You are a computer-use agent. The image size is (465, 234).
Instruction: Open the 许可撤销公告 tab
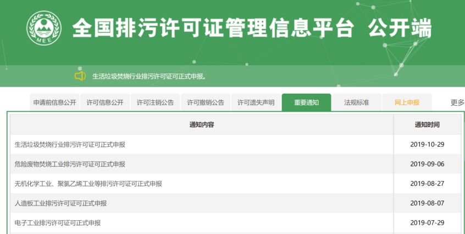click(206, 102)
